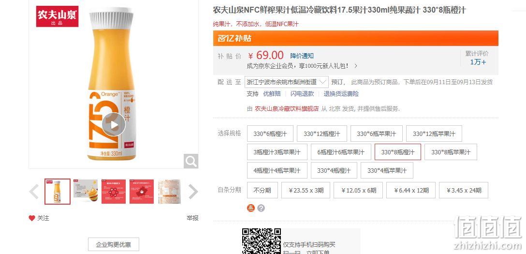Click the 农夫山泉 brand logo on image
Image resolution: width=526 pixels, height=254 pixels.
pos(57,16)
